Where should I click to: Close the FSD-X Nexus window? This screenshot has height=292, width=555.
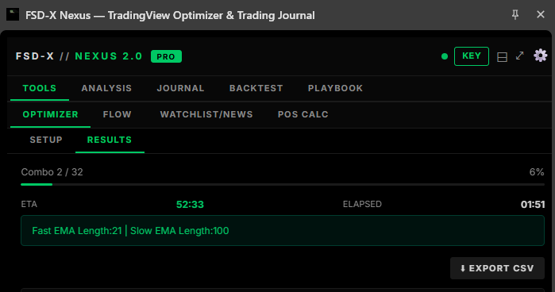pyautogui.click(x=540, y=14)
